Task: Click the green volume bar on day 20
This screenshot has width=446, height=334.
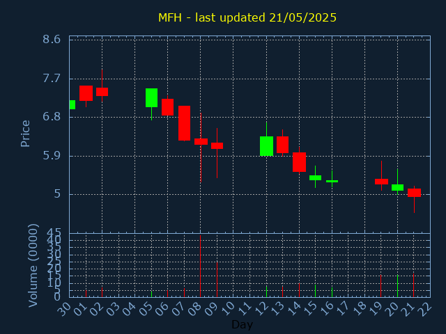Action: pos(397,286)
